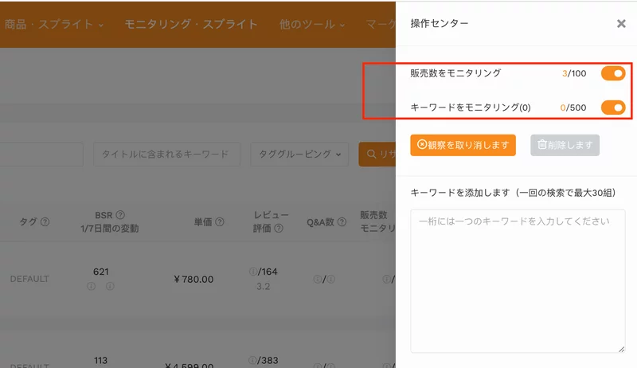
Task: Open the 商品・スプライト menu
Action: click(x=53, y=25)
